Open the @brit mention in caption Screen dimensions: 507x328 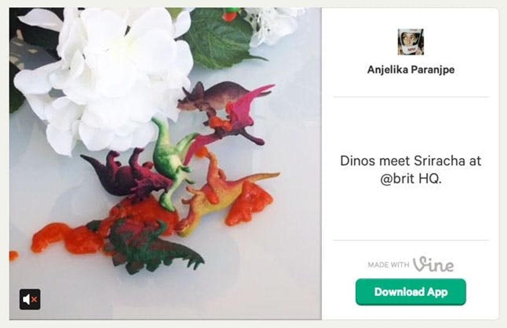pyautogui.click(x=399, y=182)
